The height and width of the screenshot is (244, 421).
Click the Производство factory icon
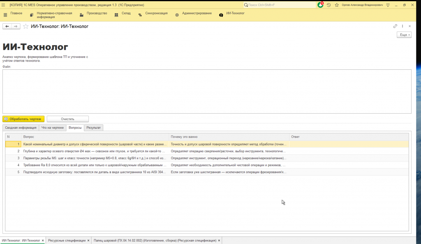tap(82, 15)
